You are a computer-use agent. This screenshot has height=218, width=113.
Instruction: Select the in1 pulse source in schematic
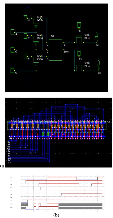coord(25,56)
